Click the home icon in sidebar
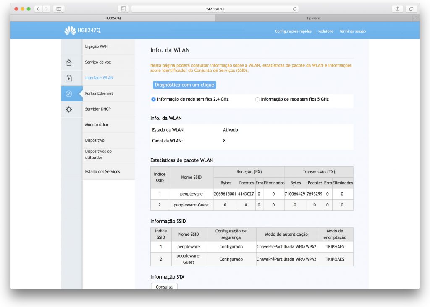 click(69, 63)
